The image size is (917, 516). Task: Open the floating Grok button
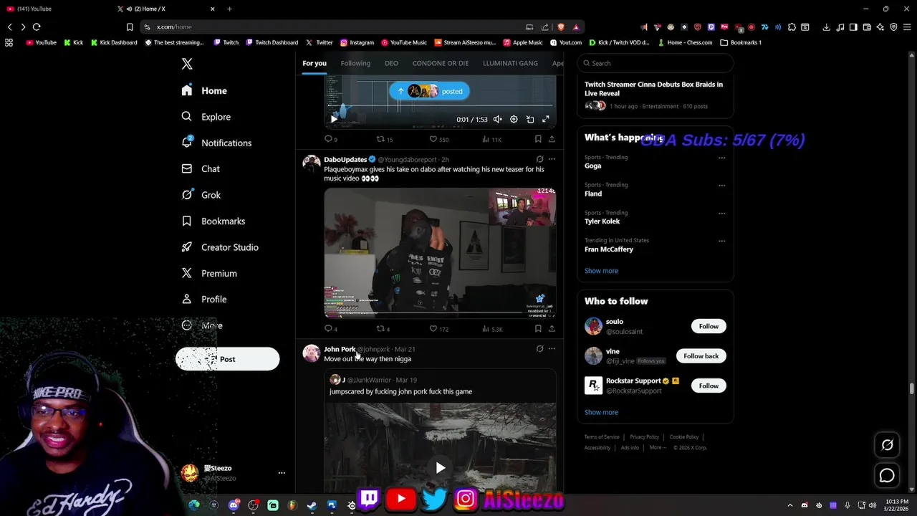click(x=887, y=445)
